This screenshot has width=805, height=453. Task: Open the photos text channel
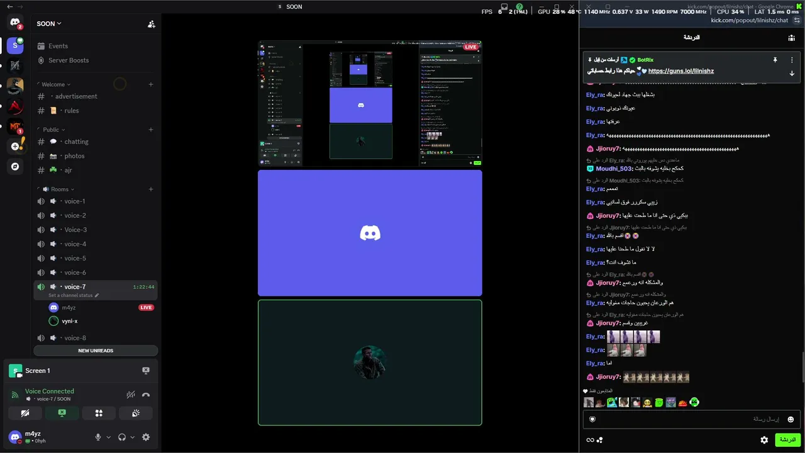click(96, 156)
